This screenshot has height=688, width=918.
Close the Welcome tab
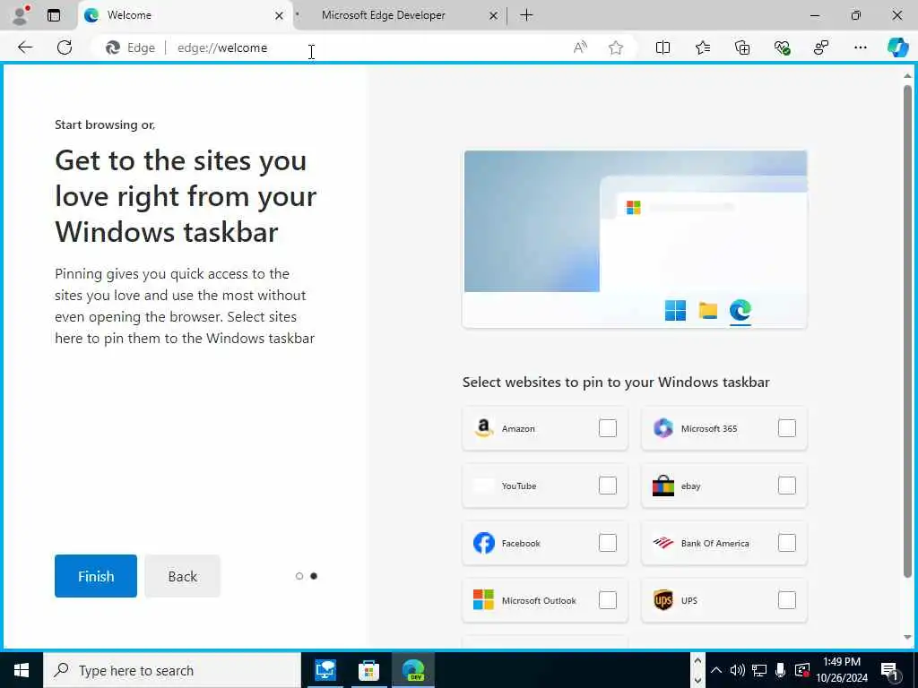pyautogui.click(x=280, y=16)
